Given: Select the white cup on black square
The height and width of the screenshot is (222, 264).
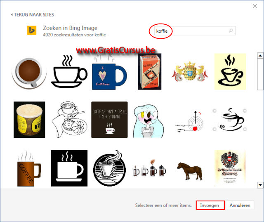Looking at the screenshot, I should 69,168.
